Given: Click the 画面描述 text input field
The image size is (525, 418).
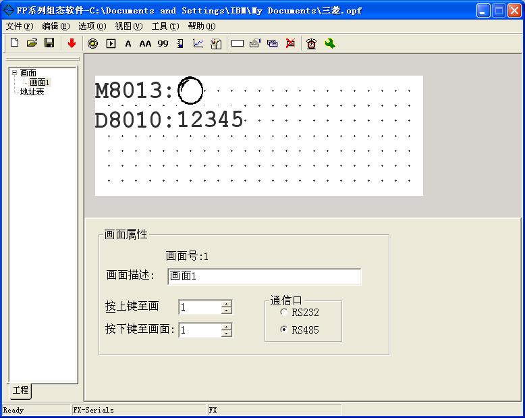Looking at the screenshot, I should (264, 276).
